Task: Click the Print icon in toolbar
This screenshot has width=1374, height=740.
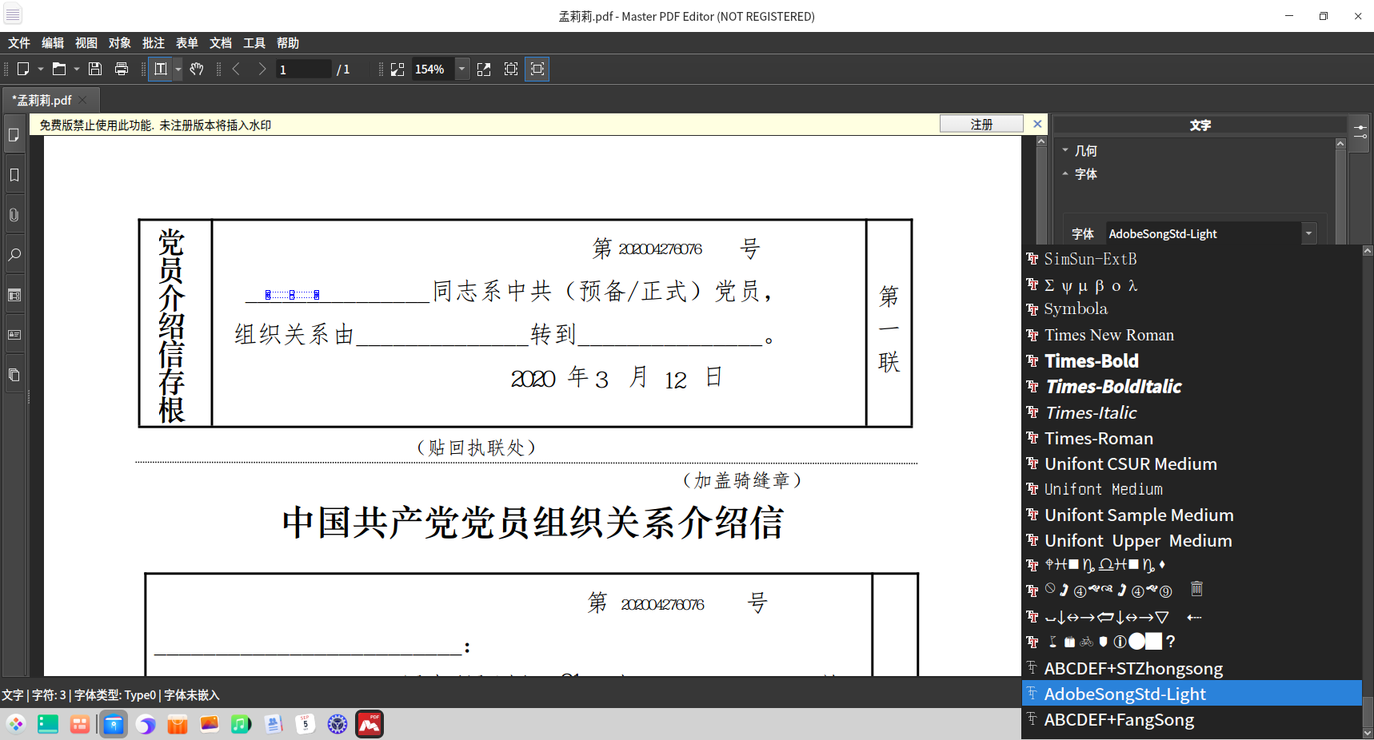Action: [122, 69]
